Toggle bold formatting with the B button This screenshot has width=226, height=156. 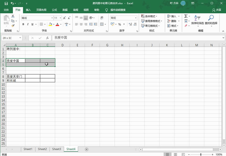coord(23,24)
